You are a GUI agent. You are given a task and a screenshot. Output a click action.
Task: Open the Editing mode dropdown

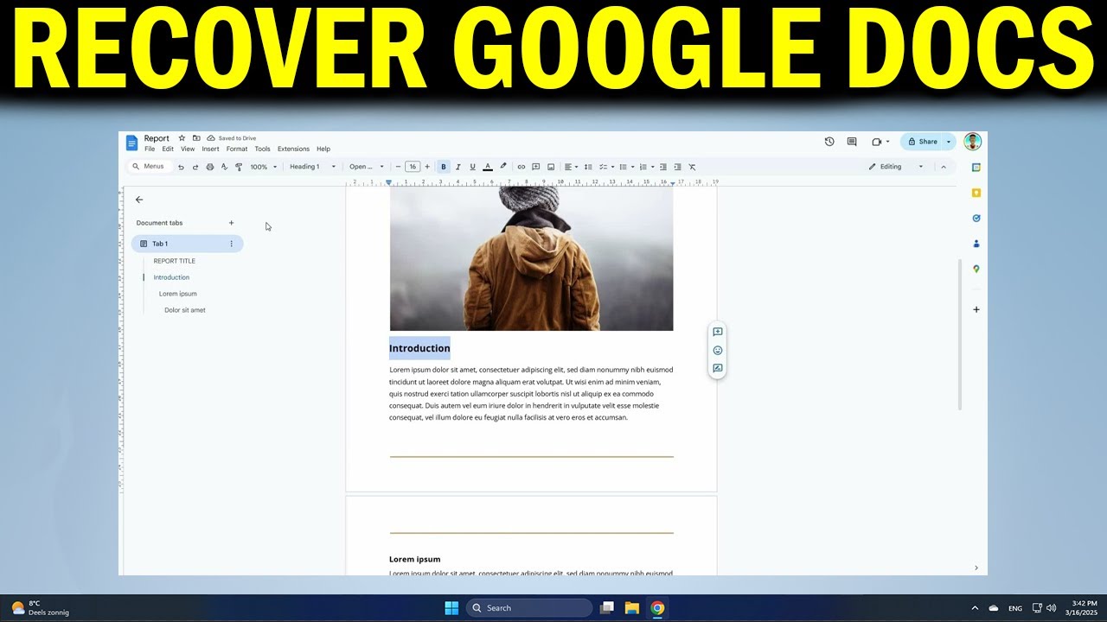pyautogui.click(x=896, y=167)
